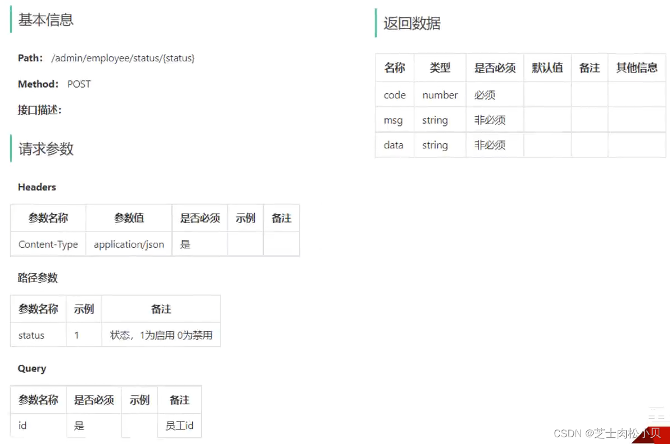The width and height of the screenshot is (670, 444).
Task: Click 是 in the id row
Action: coord(79,425)
